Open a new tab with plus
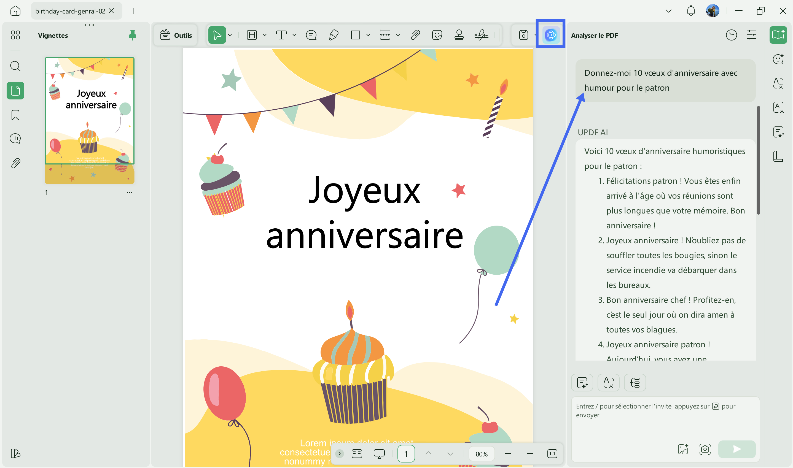Screen dimensions: 793x468 133,11
